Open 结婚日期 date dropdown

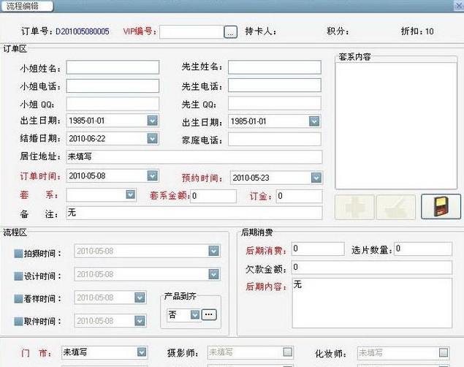(152, 138)
